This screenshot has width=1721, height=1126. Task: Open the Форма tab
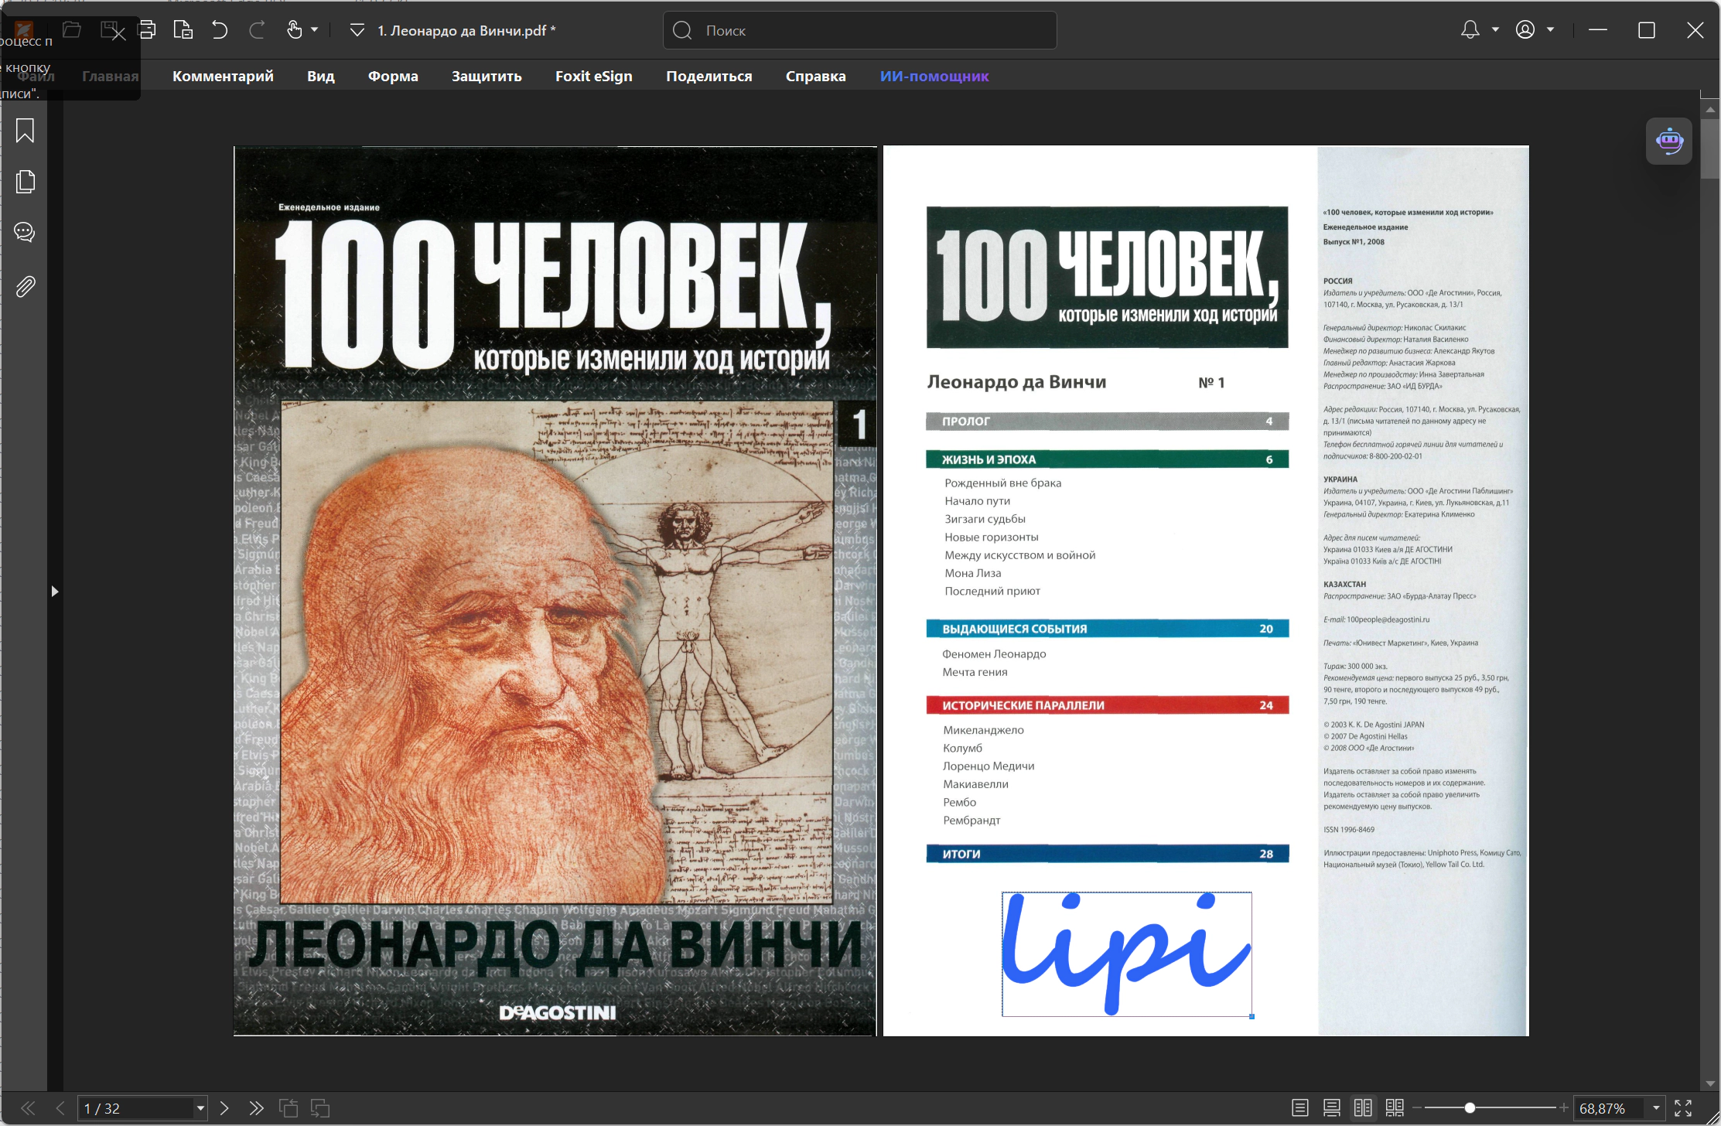pyautogui.click(x=393, y=76)
